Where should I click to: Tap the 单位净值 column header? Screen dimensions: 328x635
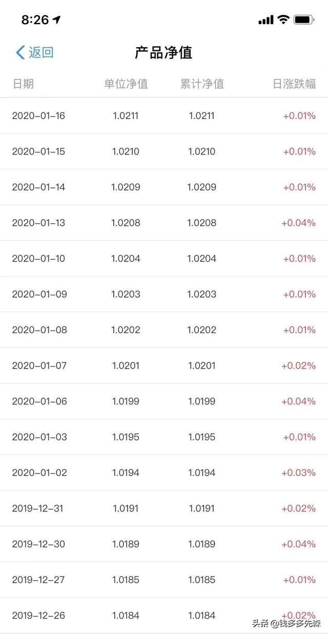pos(126,84)
